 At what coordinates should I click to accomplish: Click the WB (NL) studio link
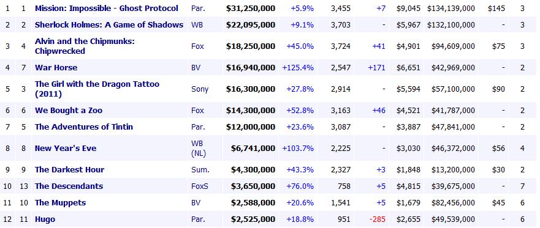199,149
